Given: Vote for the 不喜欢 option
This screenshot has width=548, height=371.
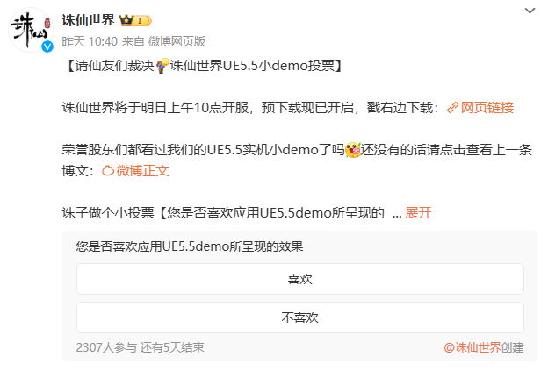Looking at the screenshot, I should [x=300, y=317].
